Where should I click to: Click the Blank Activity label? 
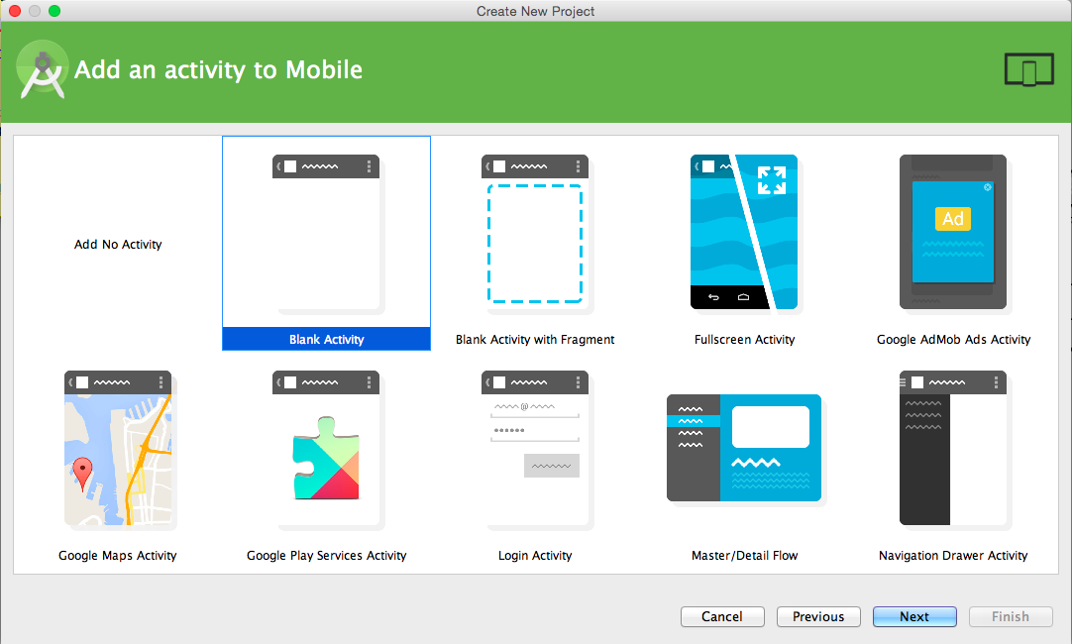[326, 339]
